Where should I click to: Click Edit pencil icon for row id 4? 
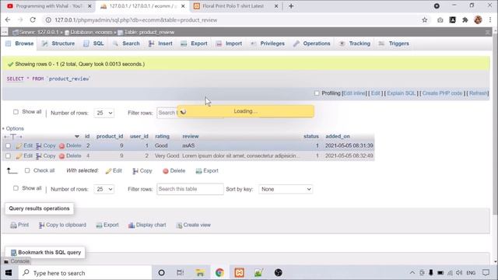[x=19, y=156]
